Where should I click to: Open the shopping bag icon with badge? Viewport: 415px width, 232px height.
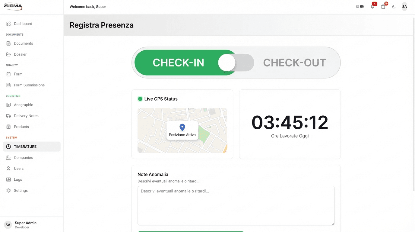click(383, 7)
